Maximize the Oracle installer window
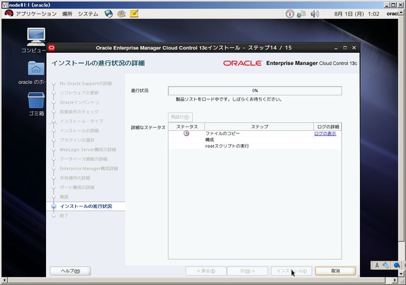The width and height of the screenshot is (406, 285). coord(345,48)
